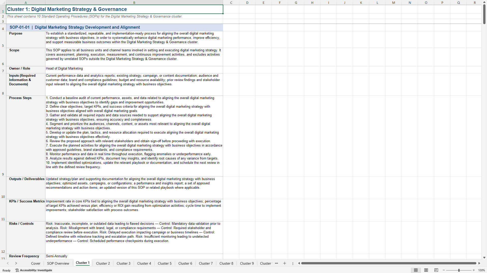This screenshot has width=487, height=273.
Task: Select column H header
Action: [312, 3]
